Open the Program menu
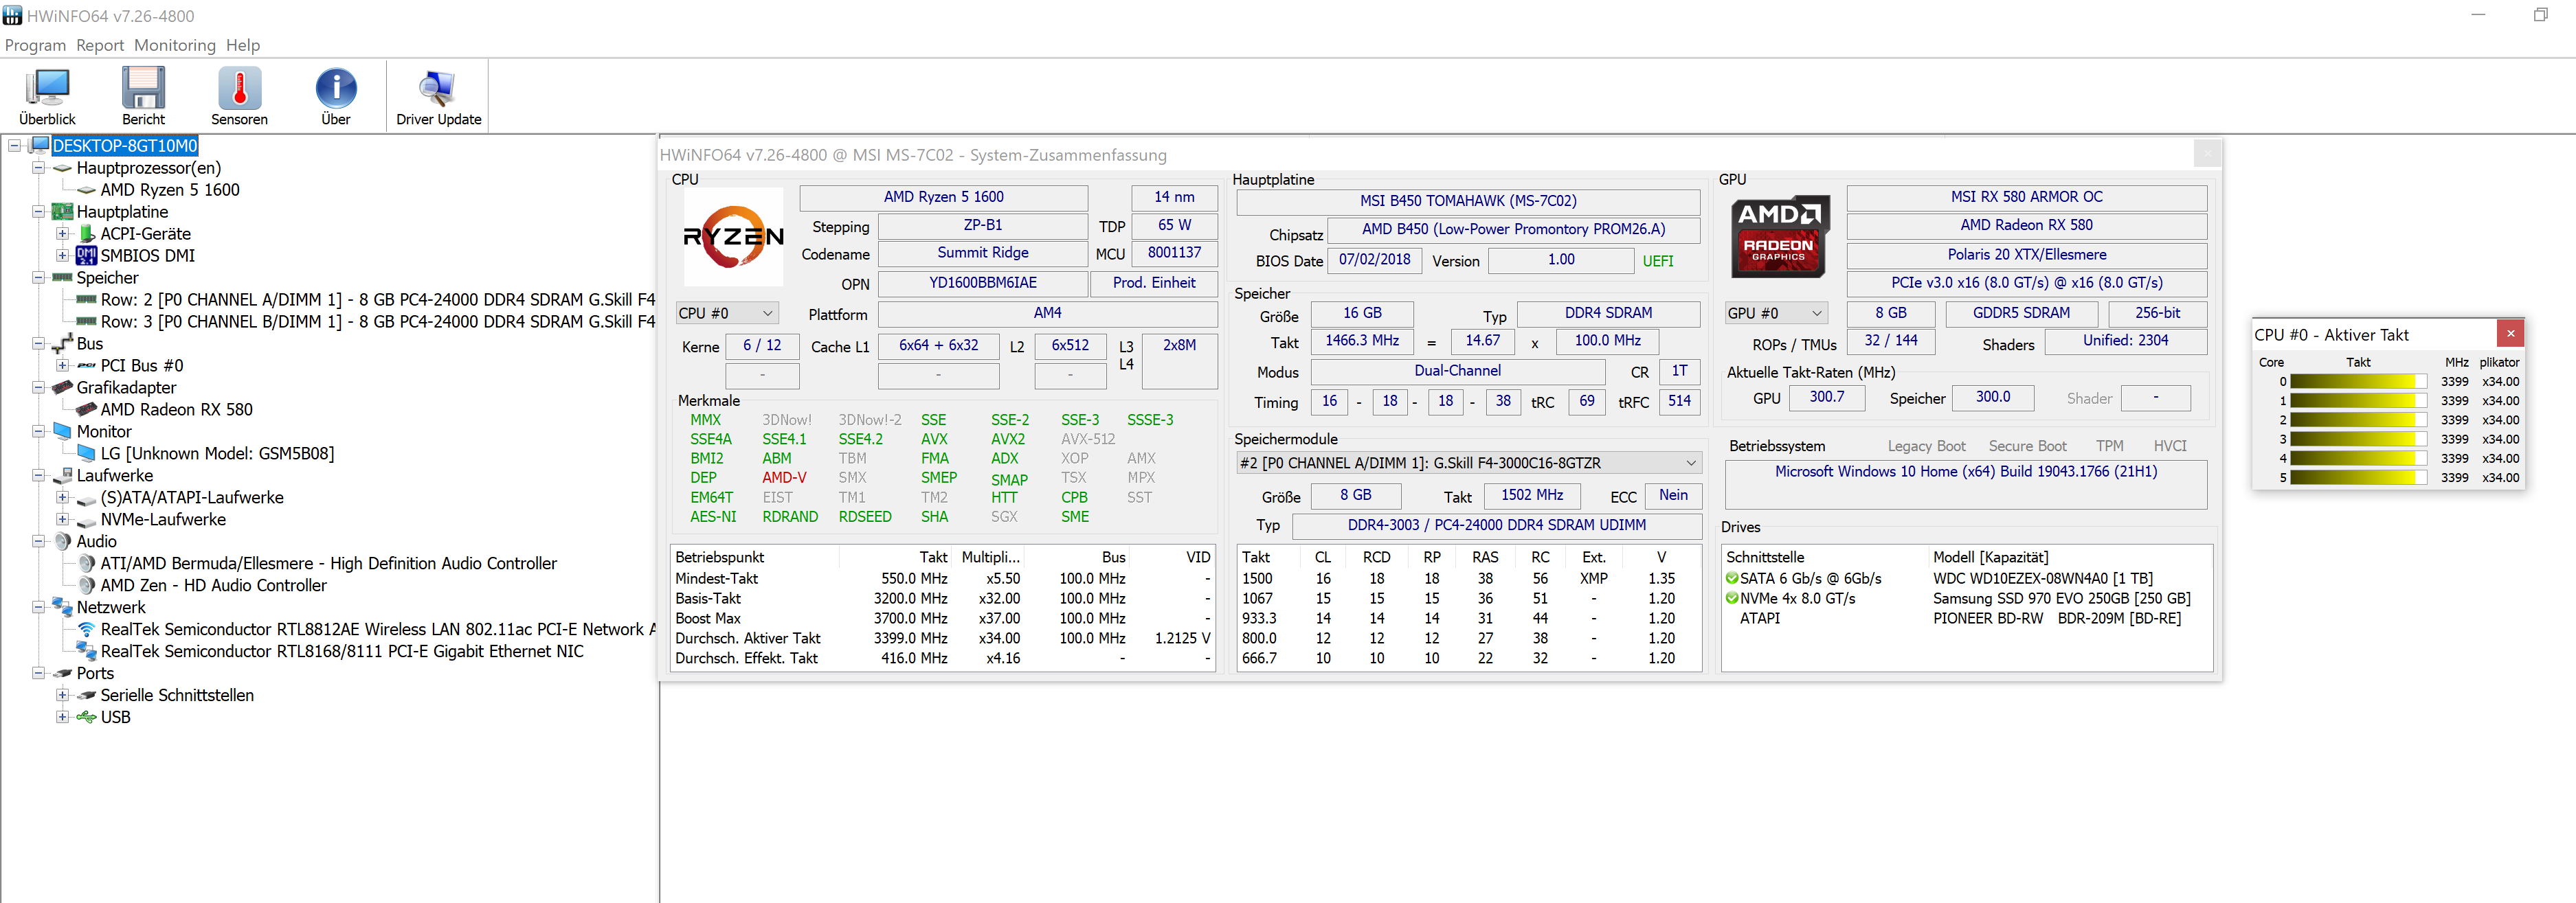 [35, 45]
